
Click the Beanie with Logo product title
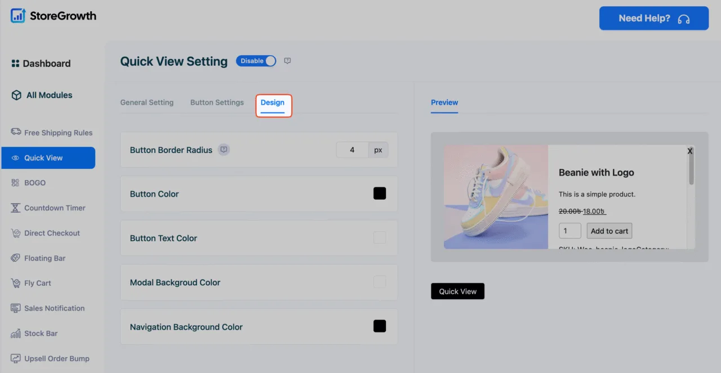[597, 173]
